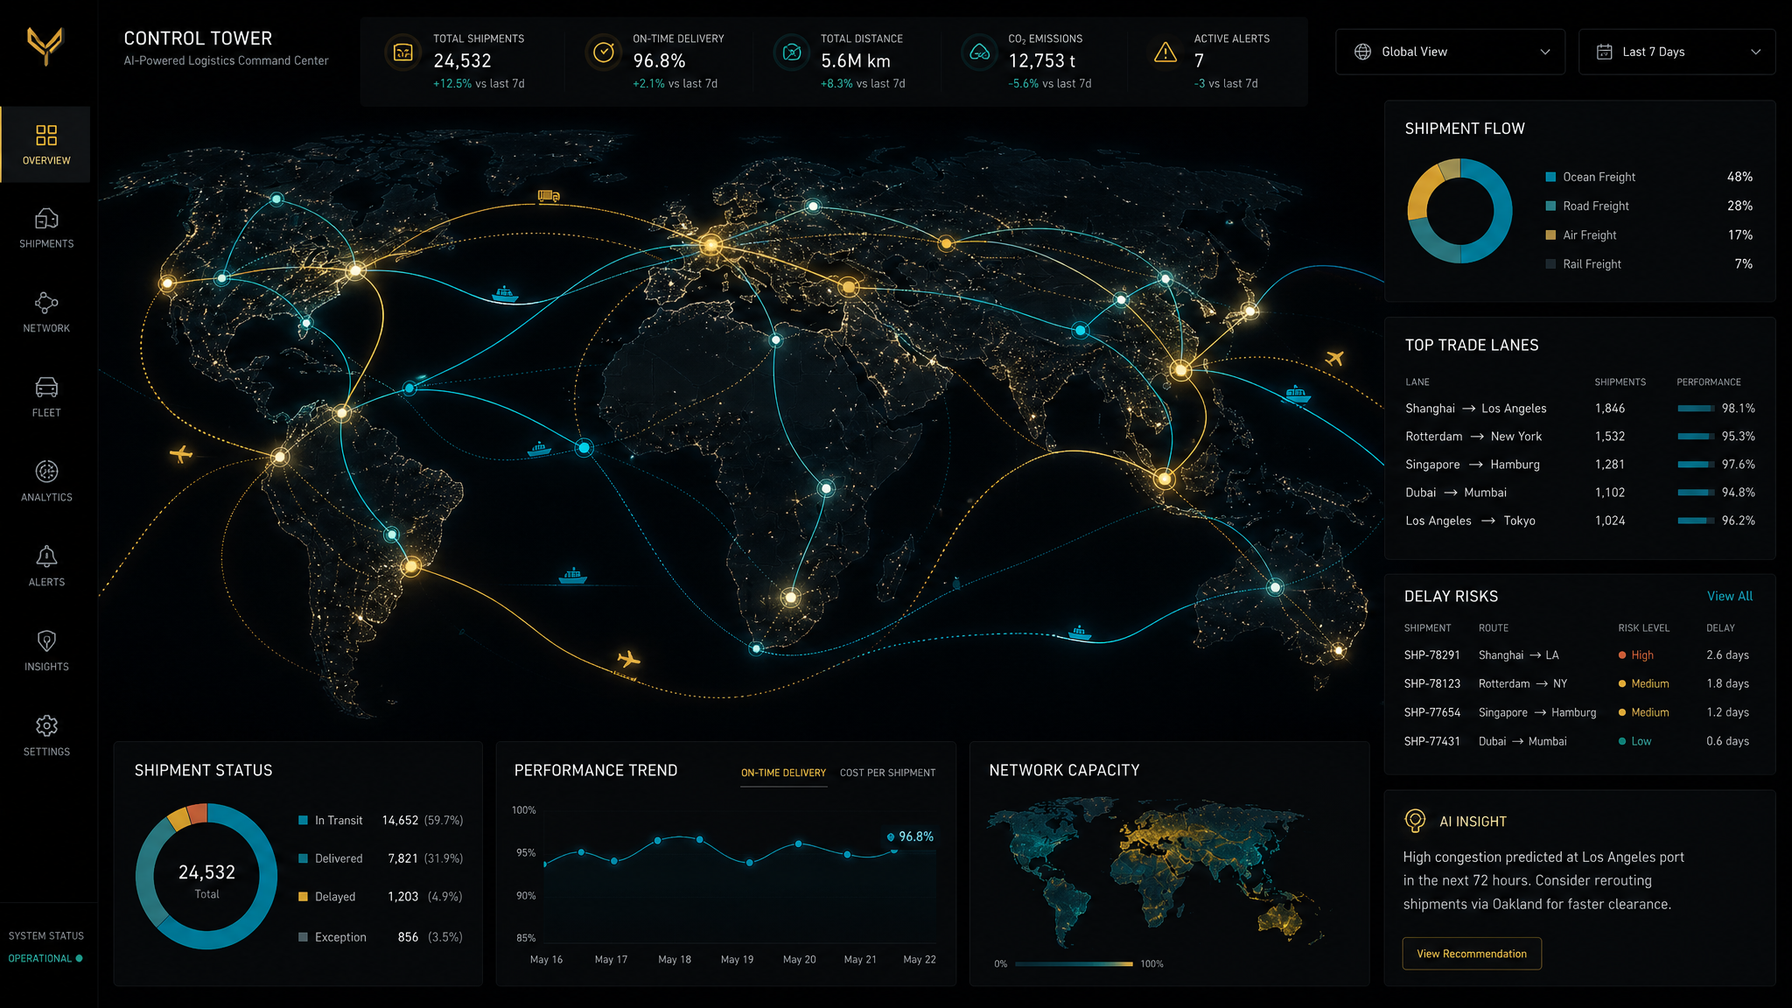Click the airplane icon near Japan

(1334, 358)
